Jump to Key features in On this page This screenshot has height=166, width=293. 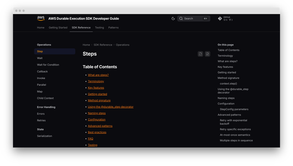(225, 67)
